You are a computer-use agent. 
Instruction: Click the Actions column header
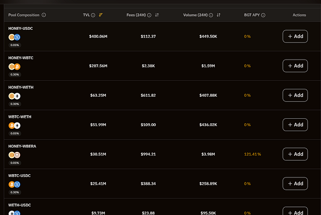[299, 15]
